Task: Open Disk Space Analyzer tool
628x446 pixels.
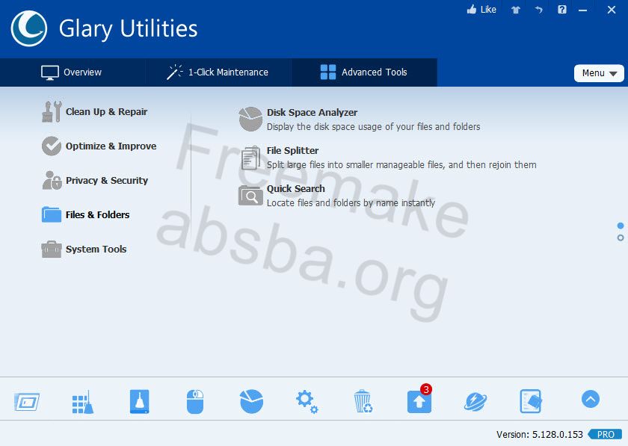Action: point(312,113)
